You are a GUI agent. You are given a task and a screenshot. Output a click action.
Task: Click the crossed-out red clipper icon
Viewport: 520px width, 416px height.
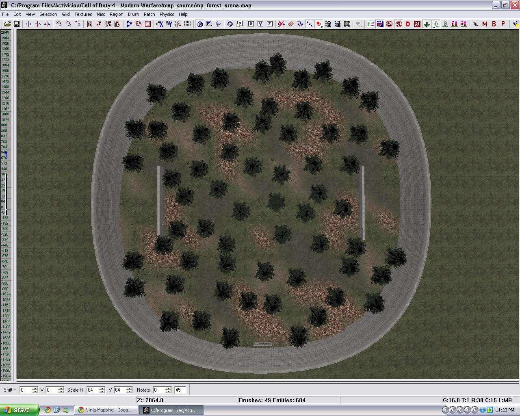click(x=282, y=24)
